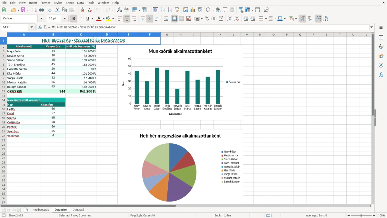Click the Insert Comment icon
The height and width of the screenshot is (218, 387).
(225, 10)
